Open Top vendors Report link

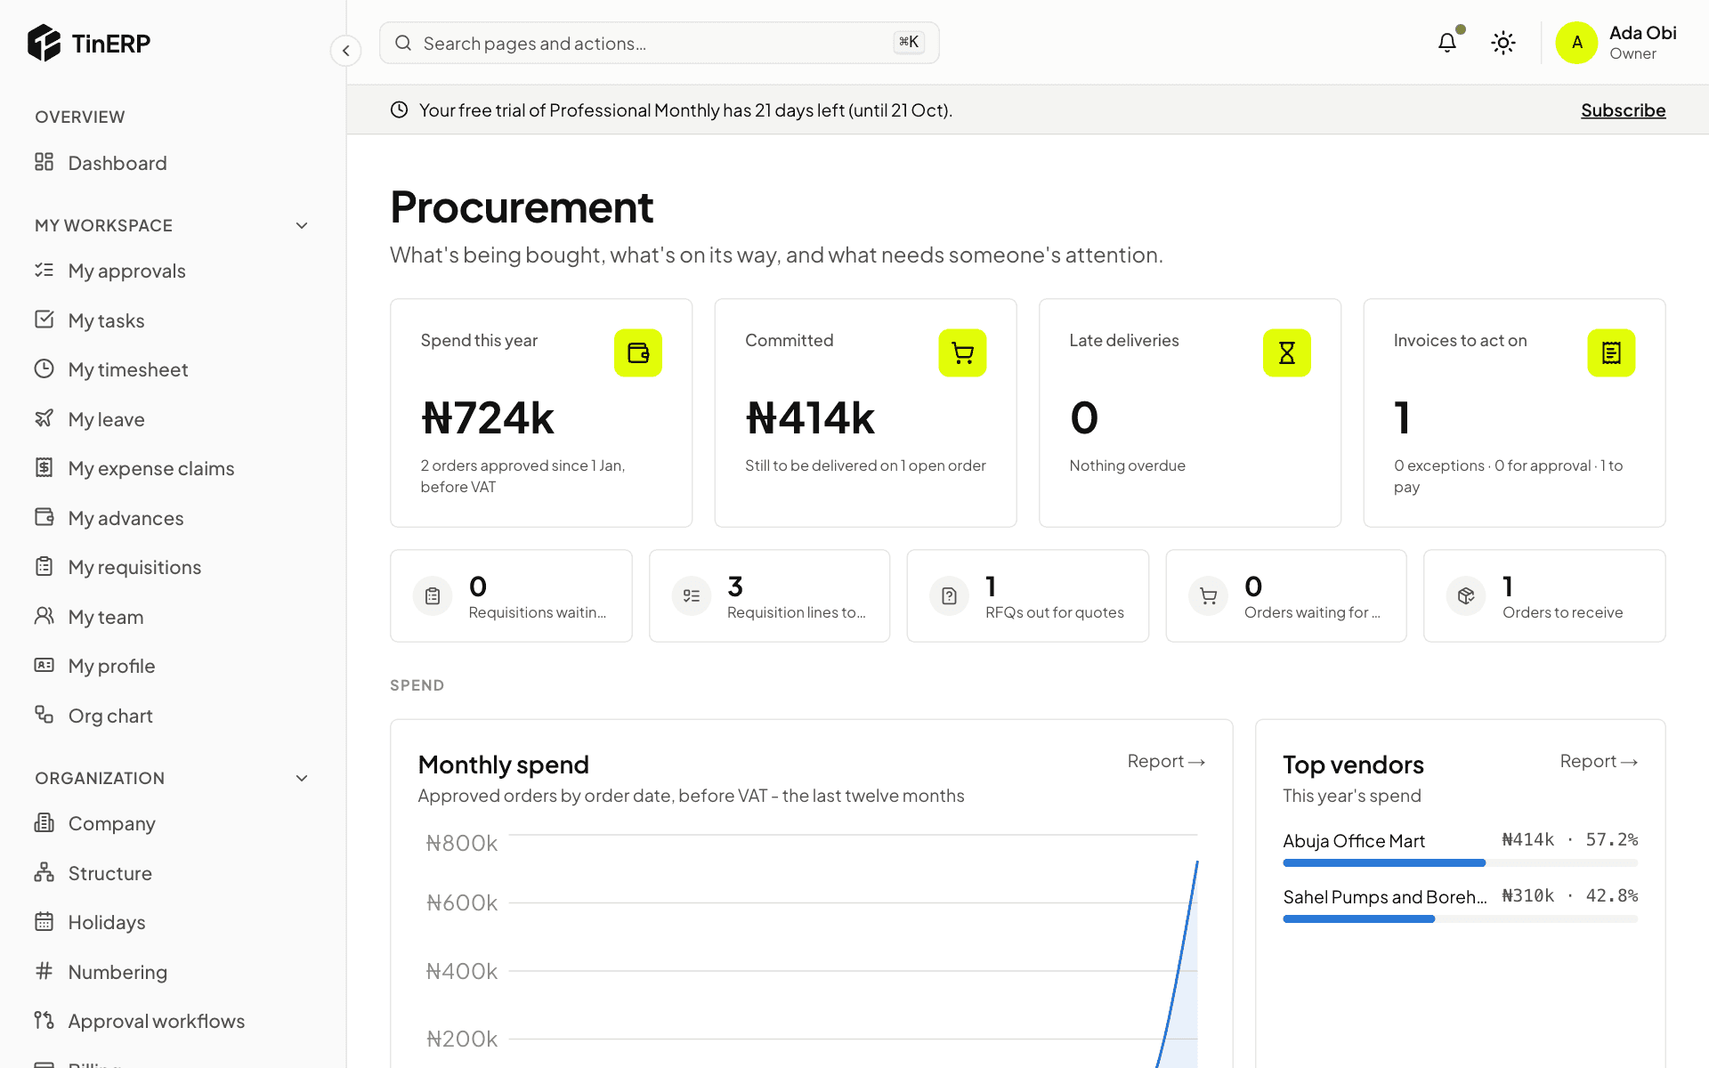pyautogui.click(x=1599, y=762)
